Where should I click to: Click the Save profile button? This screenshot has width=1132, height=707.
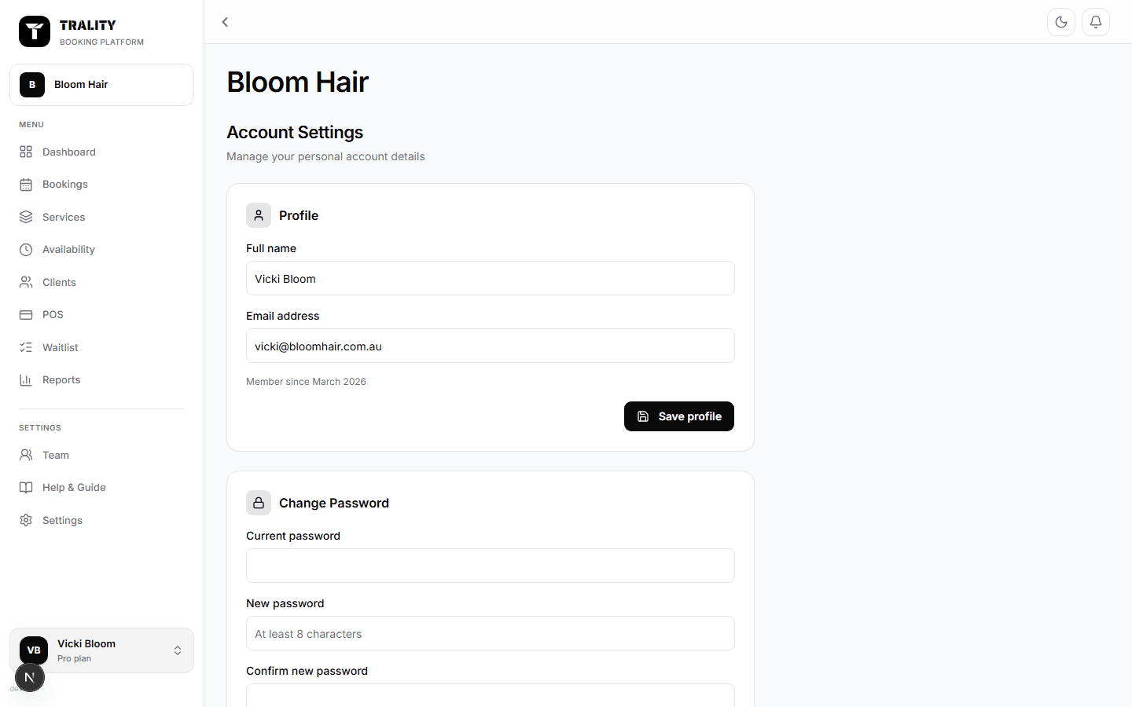[x=679, y=416]
